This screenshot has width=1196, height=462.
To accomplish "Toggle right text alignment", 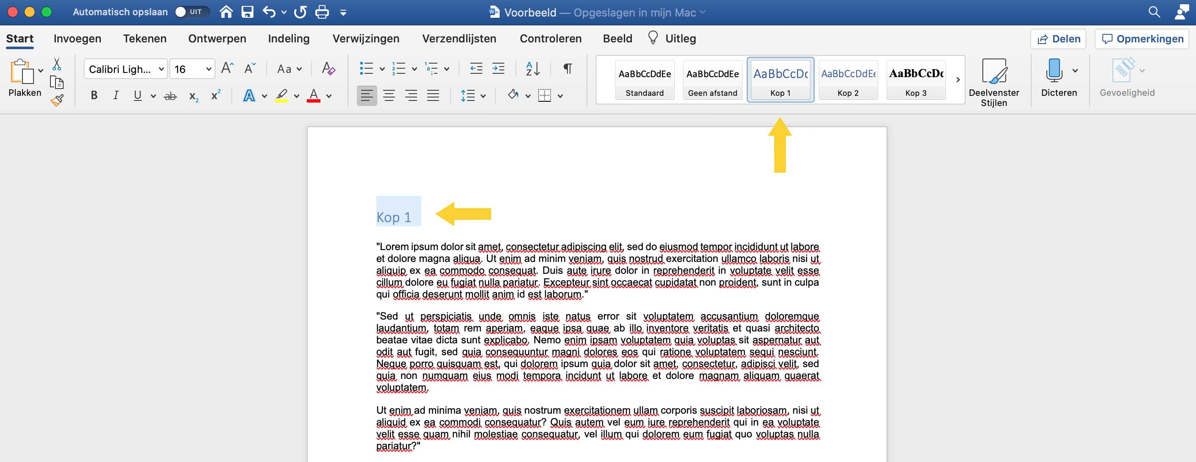I will point(411,95).
